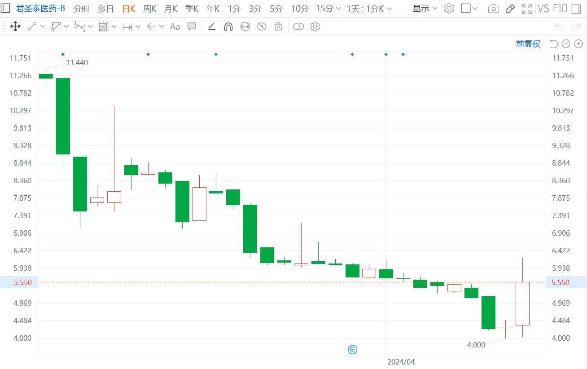The width and height of the screenshot is (587, 369).
Task: Open chart settings gear beside 显示
Action: tap(449, 8)
